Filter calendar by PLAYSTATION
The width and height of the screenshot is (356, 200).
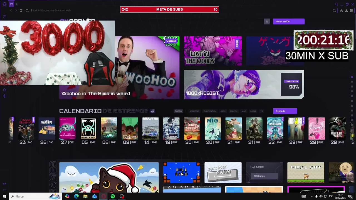click(210, 111)
